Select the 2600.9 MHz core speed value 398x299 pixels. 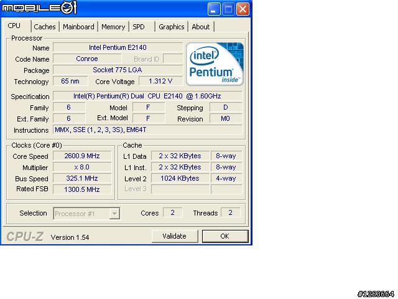pyautogui.click(x=82, y=156)
